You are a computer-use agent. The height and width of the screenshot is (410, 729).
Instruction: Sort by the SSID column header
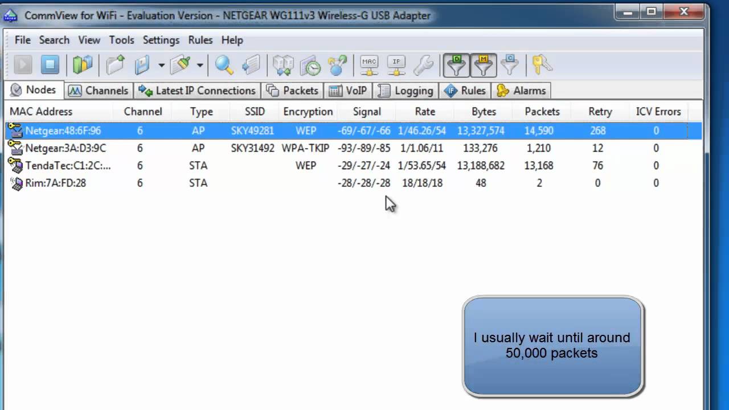pos(255,112)
